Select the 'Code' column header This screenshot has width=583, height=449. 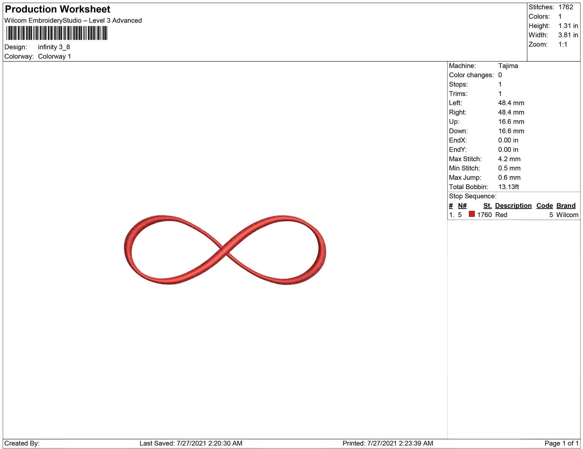(x=544, y=206)
